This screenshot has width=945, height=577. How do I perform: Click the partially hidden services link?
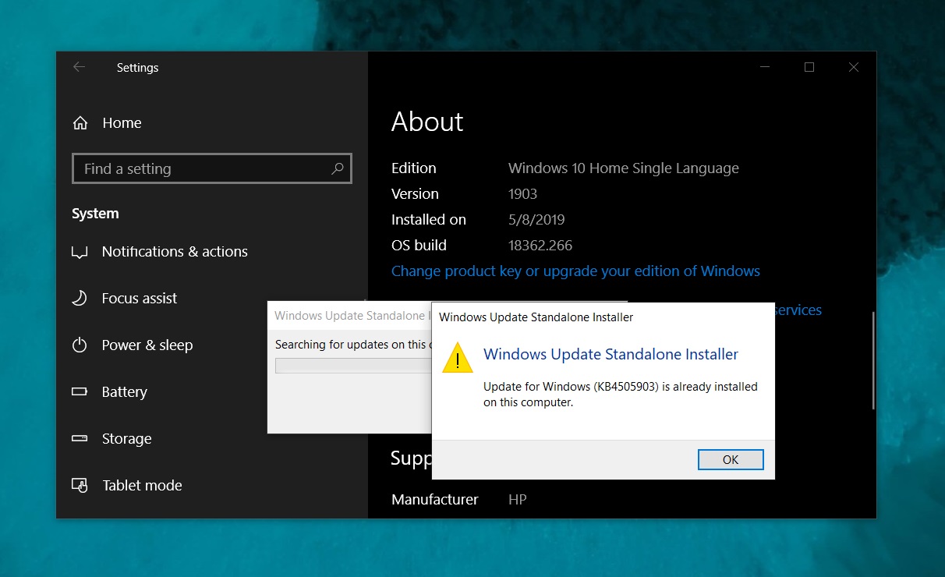coord(798,310)
